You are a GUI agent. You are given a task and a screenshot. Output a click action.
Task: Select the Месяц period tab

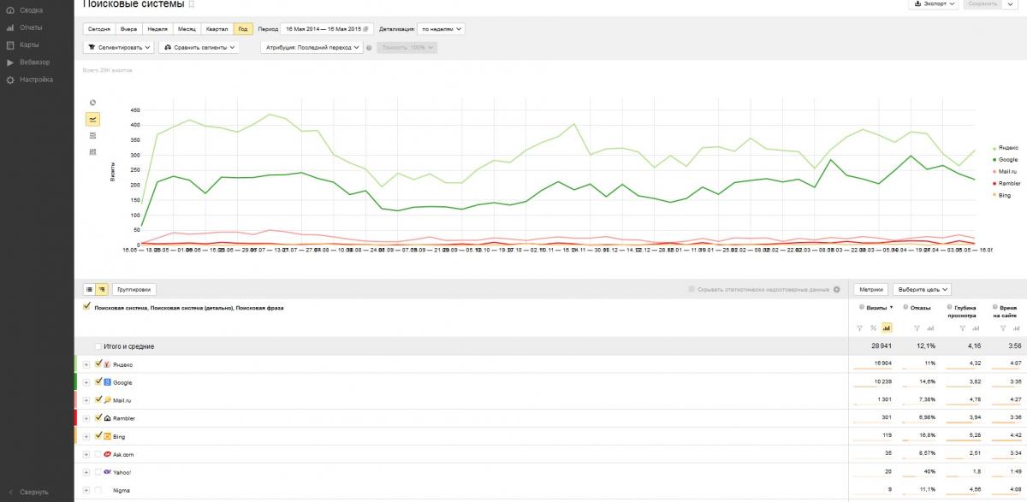tap(186, 28)
